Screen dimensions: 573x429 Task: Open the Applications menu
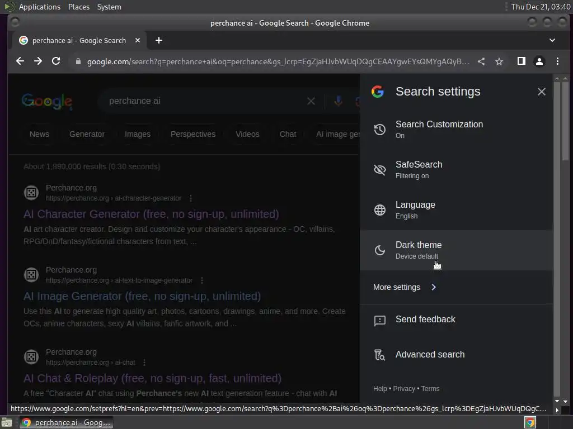click(x=40, y=7)
